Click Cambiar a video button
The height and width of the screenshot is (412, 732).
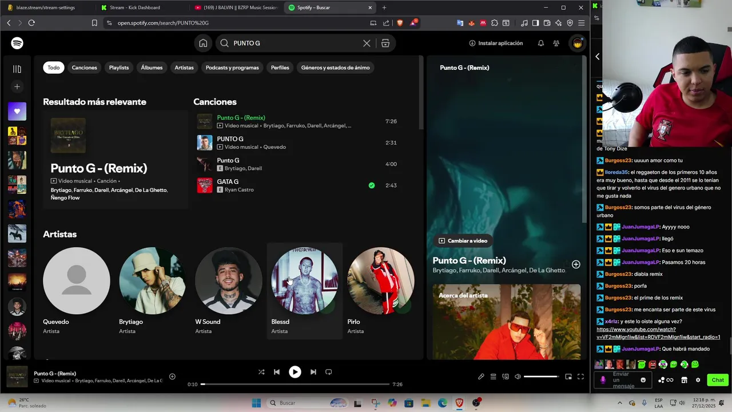pyautogui.click(x=463, y=241)
